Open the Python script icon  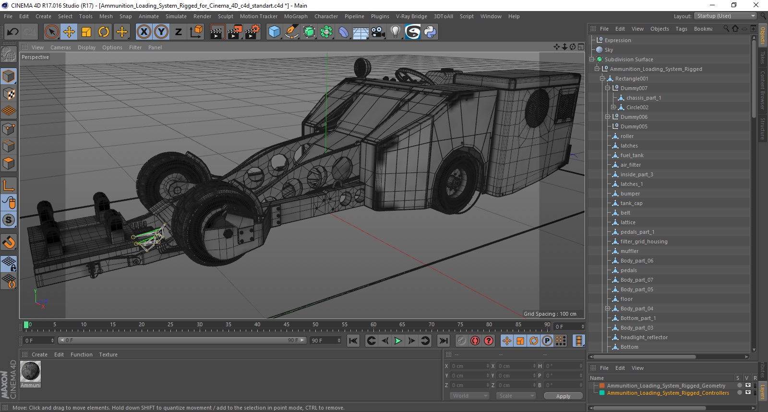tap(430, 32)
